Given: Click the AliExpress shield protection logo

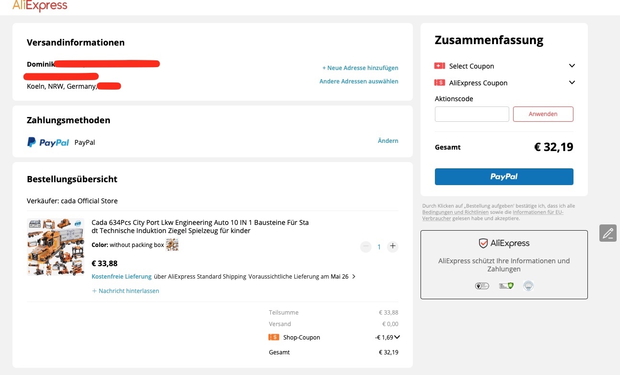Looking at the screenshot, I should [504, 243].
